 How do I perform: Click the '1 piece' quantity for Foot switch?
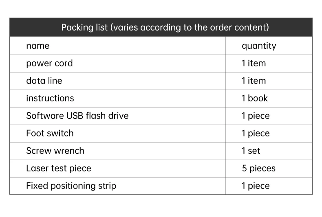point(256,134)
